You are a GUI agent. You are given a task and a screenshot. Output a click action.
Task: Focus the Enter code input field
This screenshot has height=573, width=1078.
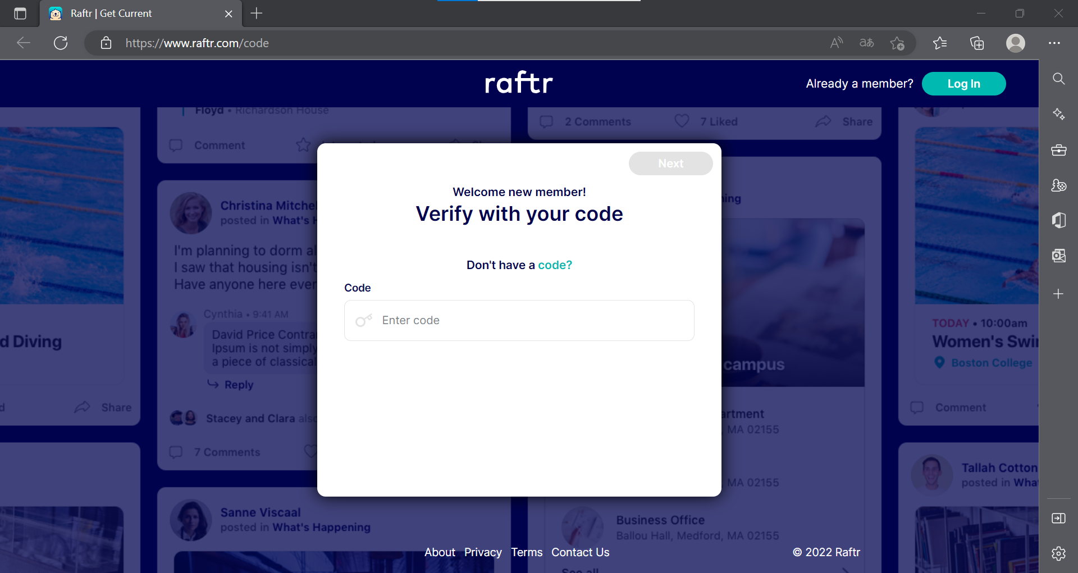point(519,320)
